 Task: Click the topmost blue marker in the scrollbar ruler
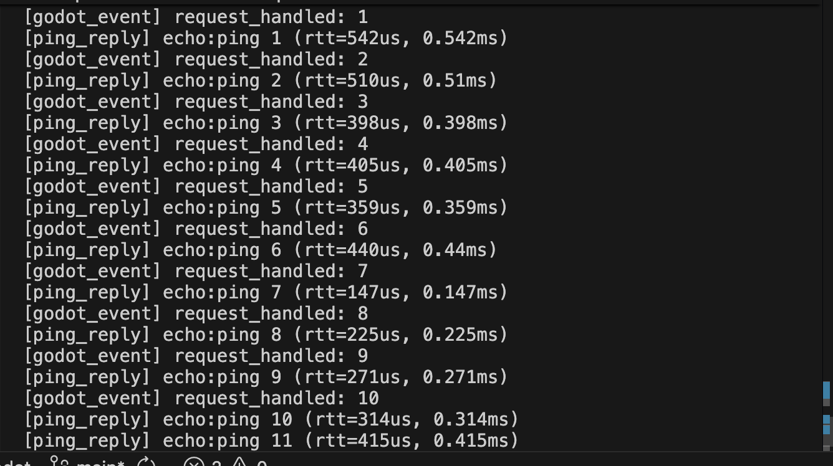(827, 390)
